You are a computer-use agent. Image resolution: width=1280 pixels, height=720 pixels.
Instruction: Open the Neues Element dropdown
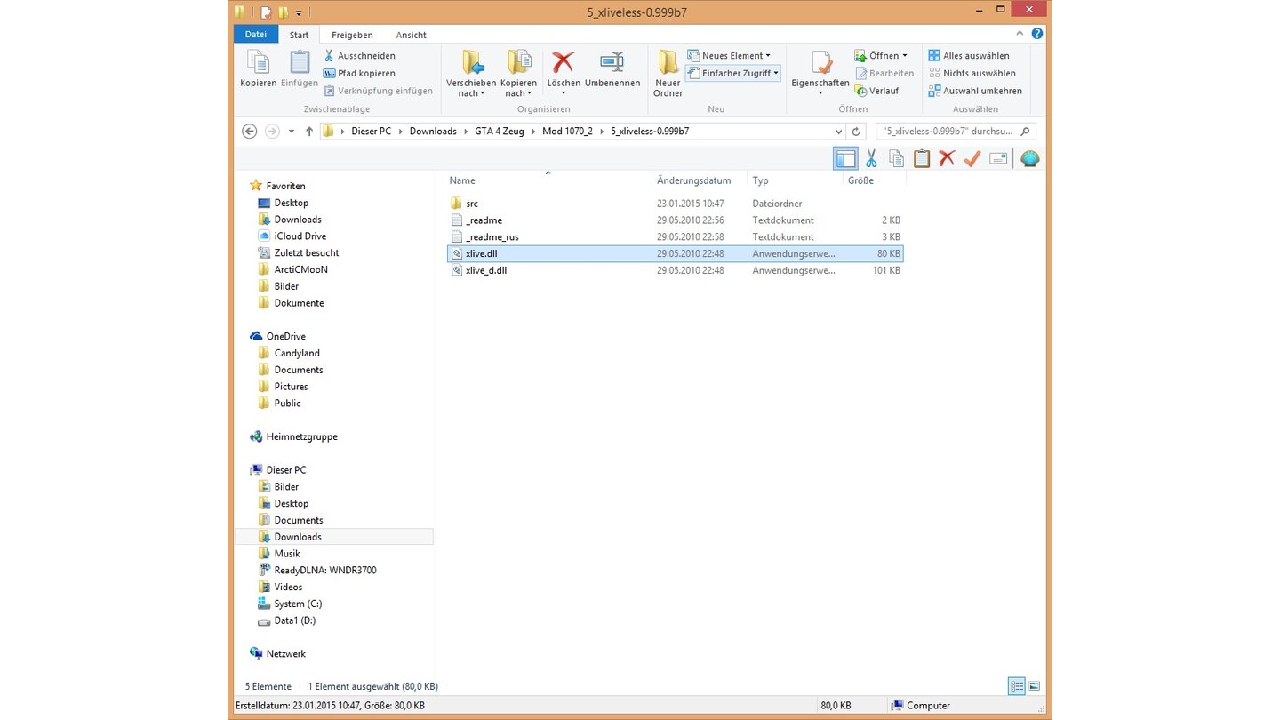tap(729, 55)
